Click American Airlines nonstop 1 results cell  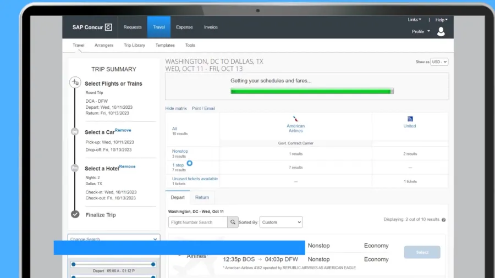tap(296, 154)
